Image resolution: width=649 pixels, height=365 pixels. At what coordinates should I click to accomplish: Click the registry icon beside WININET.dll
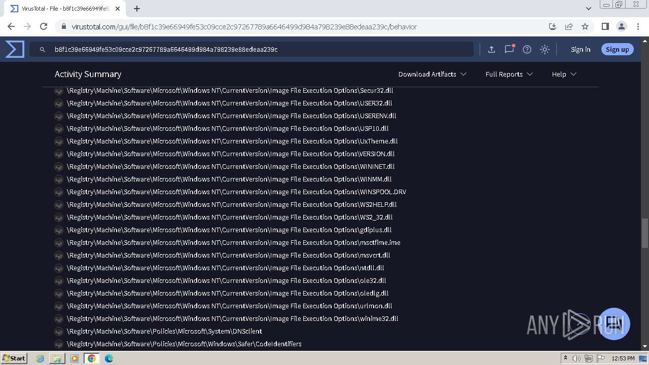click(x=59, y=167)
